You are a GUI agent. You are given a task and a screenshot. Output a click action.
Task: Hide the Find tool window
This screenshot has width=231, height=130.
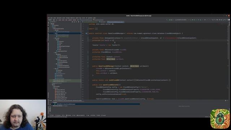click(x=227, y=100)
